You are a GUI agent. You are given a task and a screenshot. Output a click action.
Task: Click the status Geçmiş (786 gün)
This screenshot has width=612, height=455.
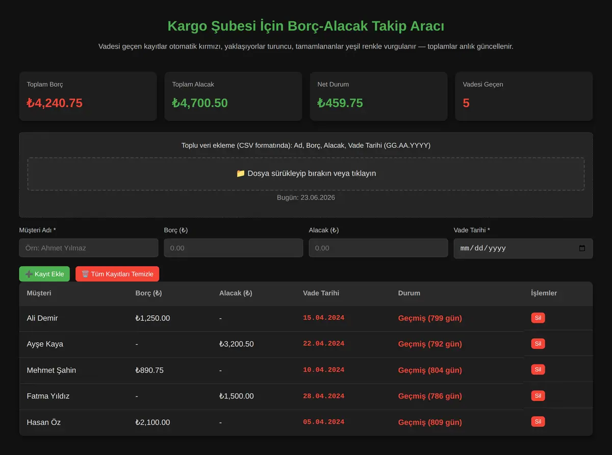430,396
